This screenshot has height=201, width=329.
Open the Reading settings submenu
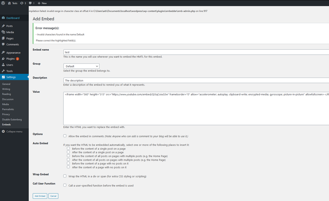[7, 94]
